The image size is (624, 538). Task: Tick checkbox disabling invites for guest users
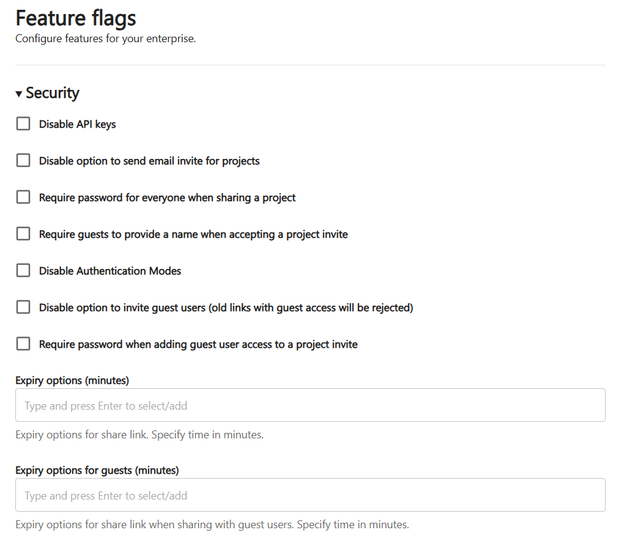click(x=23, y=308)
